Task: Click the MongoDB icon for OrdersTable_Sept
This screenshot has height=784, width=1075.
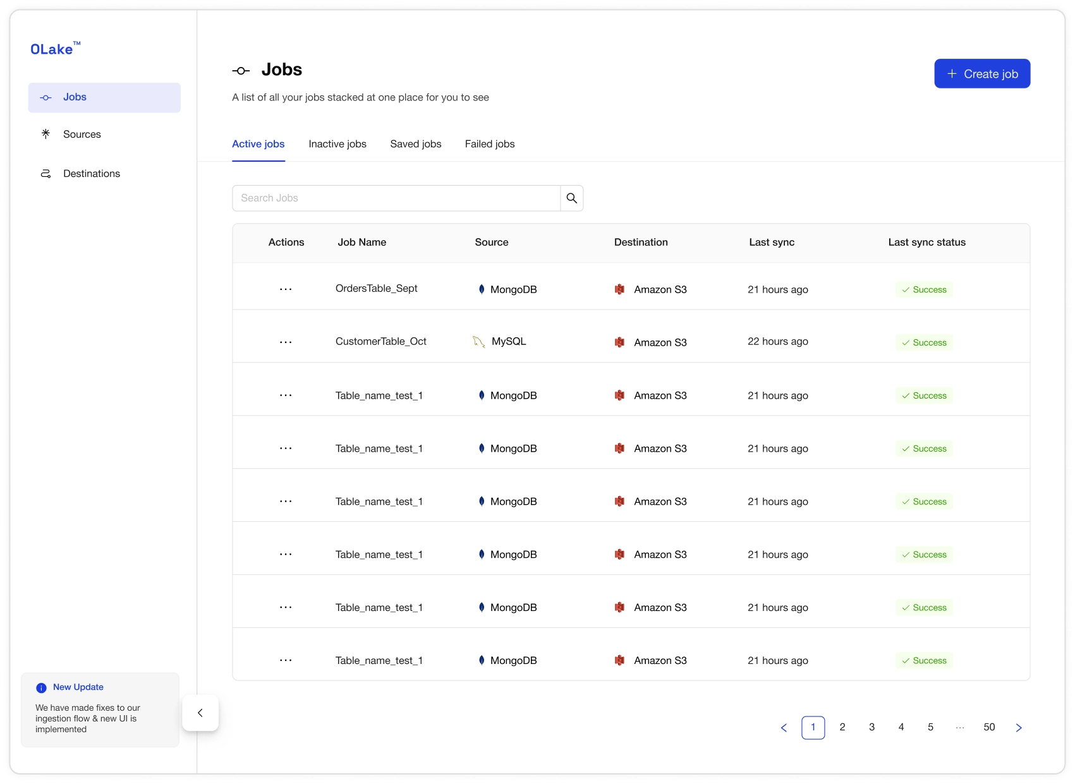Action: (483, 289)
